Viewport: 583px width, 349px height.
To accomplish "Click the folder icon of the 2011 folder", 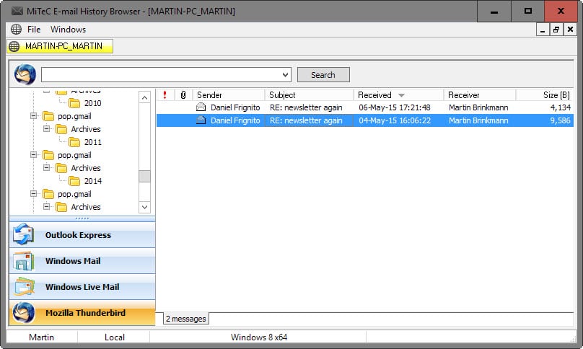I will 74,142.
